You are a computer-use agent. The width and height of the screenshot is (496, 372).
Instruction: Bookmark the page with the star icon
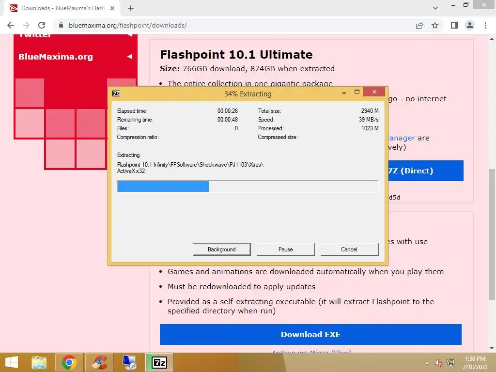[435, 25]
